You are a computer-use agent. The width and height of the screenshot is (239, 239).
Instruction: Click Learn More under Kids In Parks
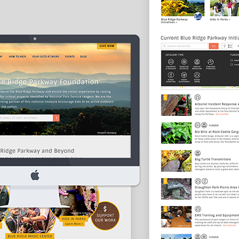[73, 224]
